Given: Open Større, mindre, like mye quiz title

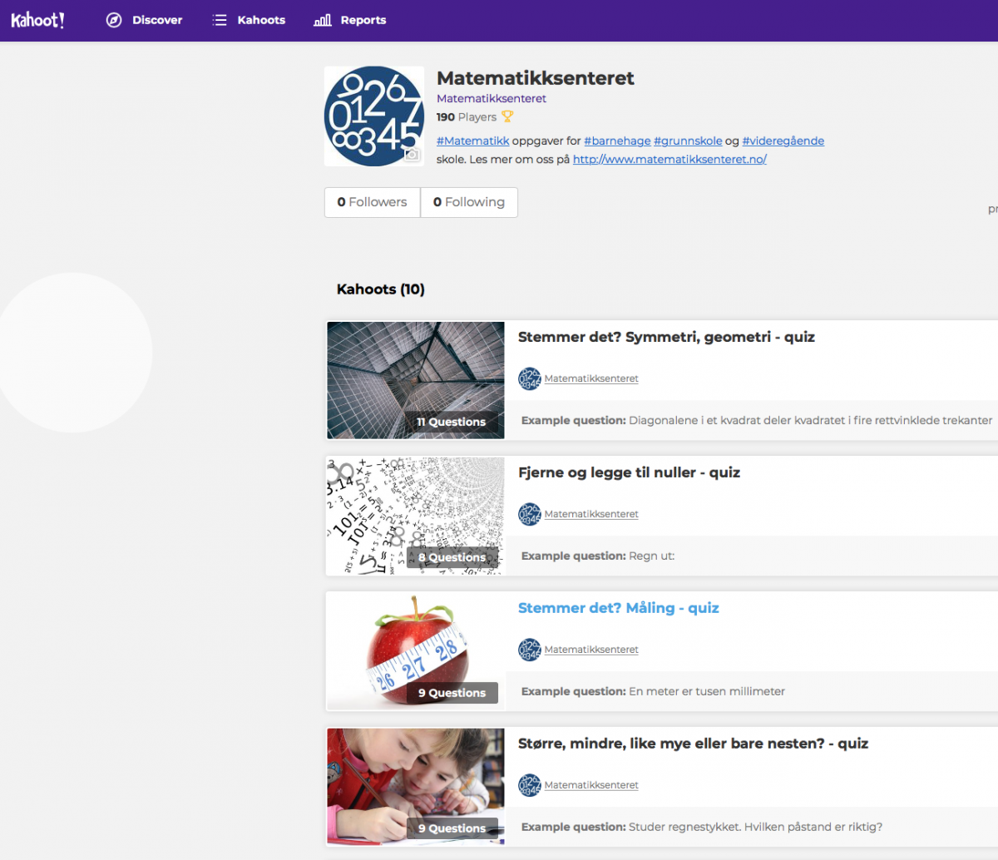Looking at the screenshot, I should 693,744.
